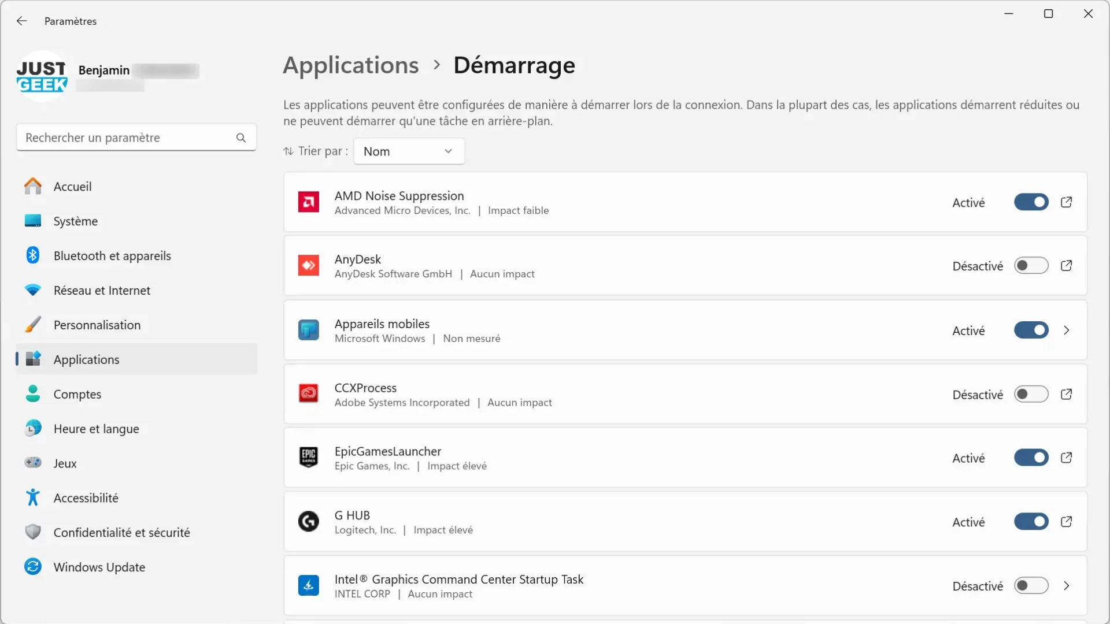Click the sort arrows icon beside Trier par
This screenshot has width=1110, height=624.
pyautogui.click(x=288, y=151)
